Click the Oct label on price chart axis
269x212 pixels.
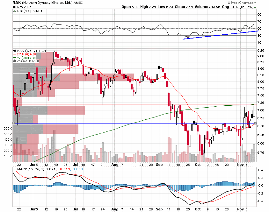tap(198, 165)
